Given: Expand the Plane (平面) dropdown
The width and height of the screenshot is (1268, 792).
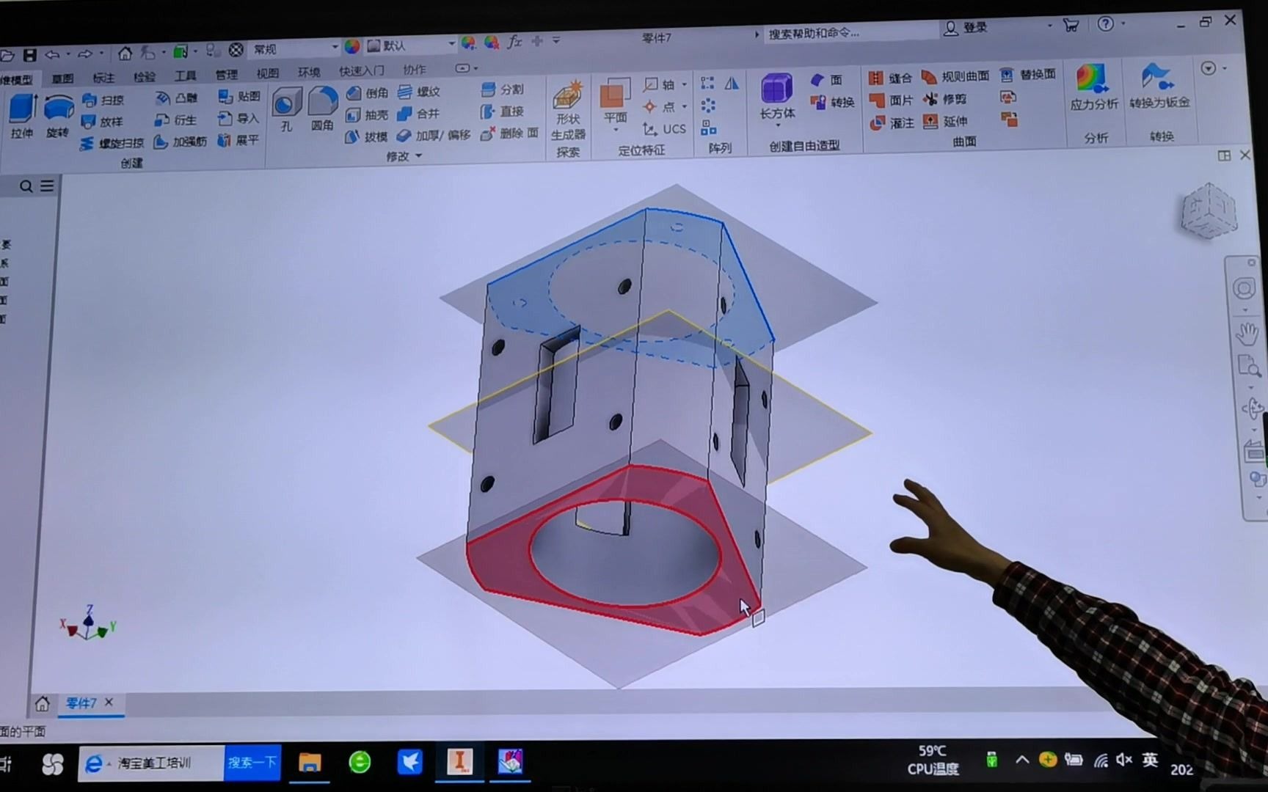Looking at the screenshot, I should (616, 129).
